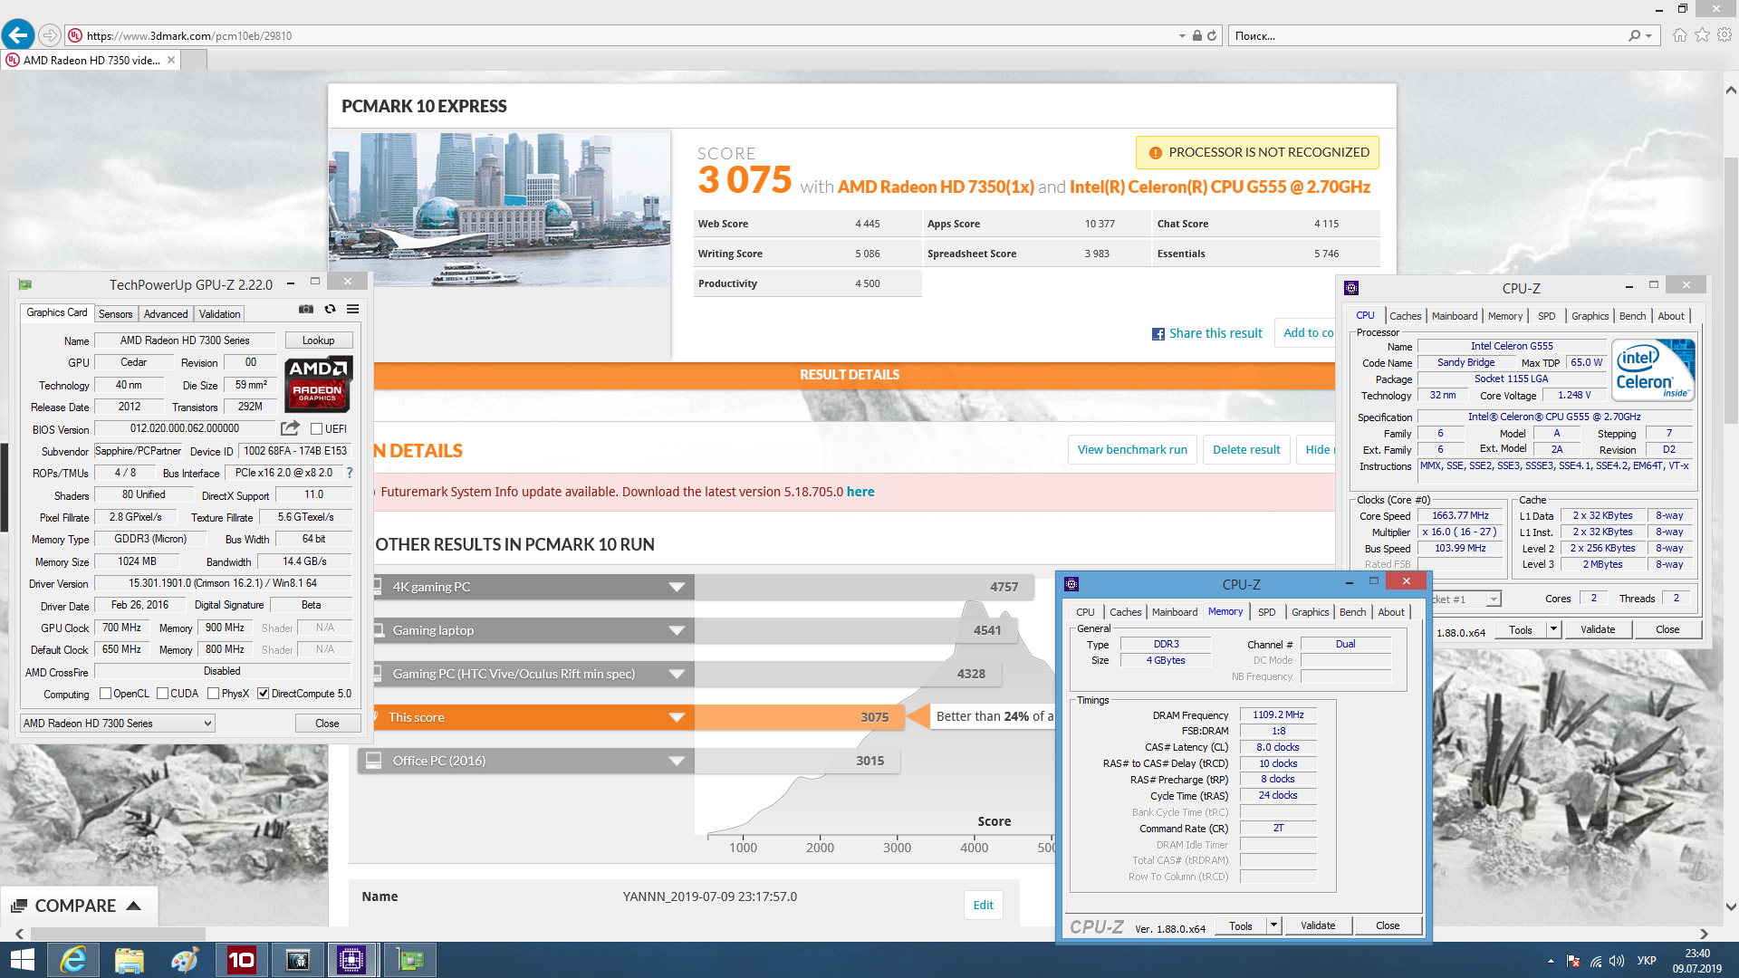Click volume speaker icon in system tray
1739x978 pixels.
(x=1617, y=961)
